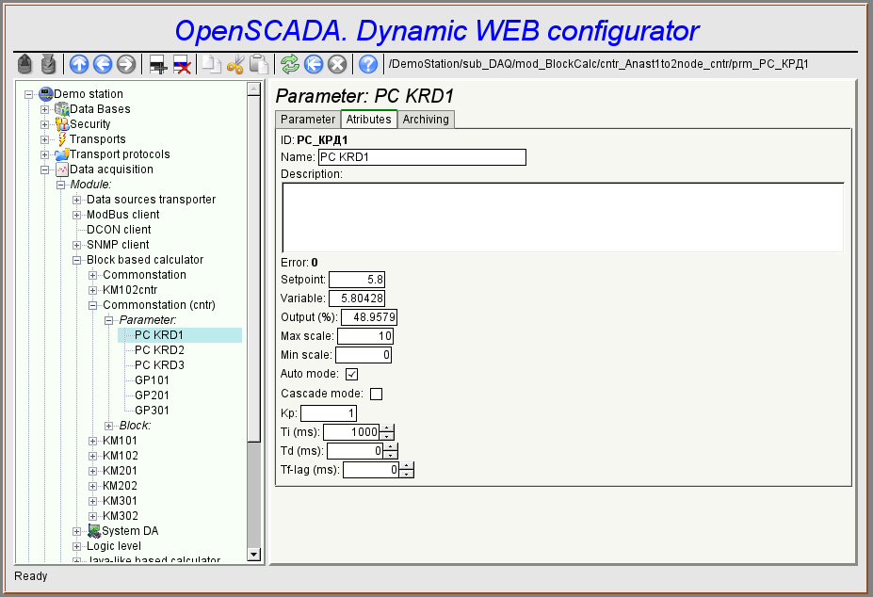The width and height of the screenshot is (873, 597).
Task: Click the Kp input field
Action: 329,413
